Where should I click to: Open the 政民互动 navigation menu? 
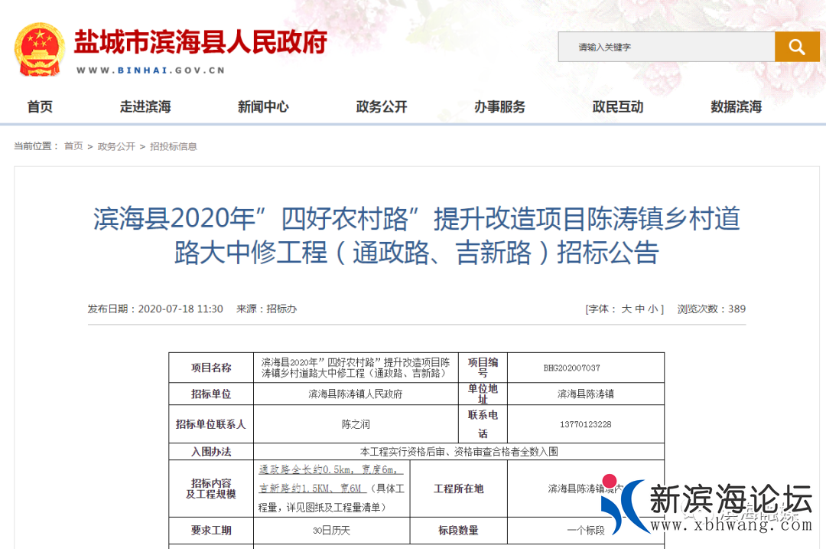pyautogui.click(x=616, y=107)
